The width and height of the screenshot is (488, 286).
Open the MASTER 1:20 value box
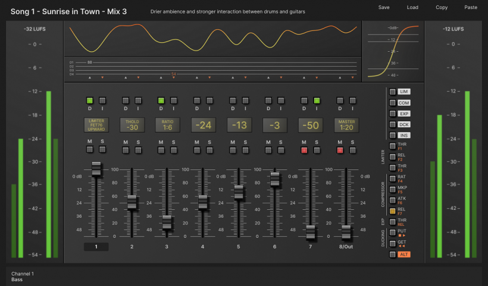346,125
